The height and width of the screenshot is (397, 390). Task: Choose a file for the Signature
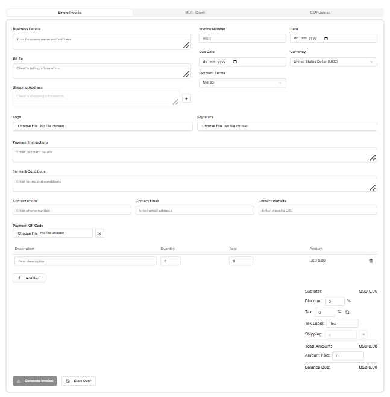click(212, 126)
